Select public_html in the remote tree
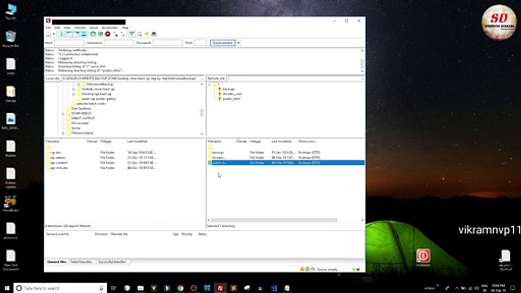Image resolution: width=521 pixels, height=293 pixels. [x=231, y=98]
